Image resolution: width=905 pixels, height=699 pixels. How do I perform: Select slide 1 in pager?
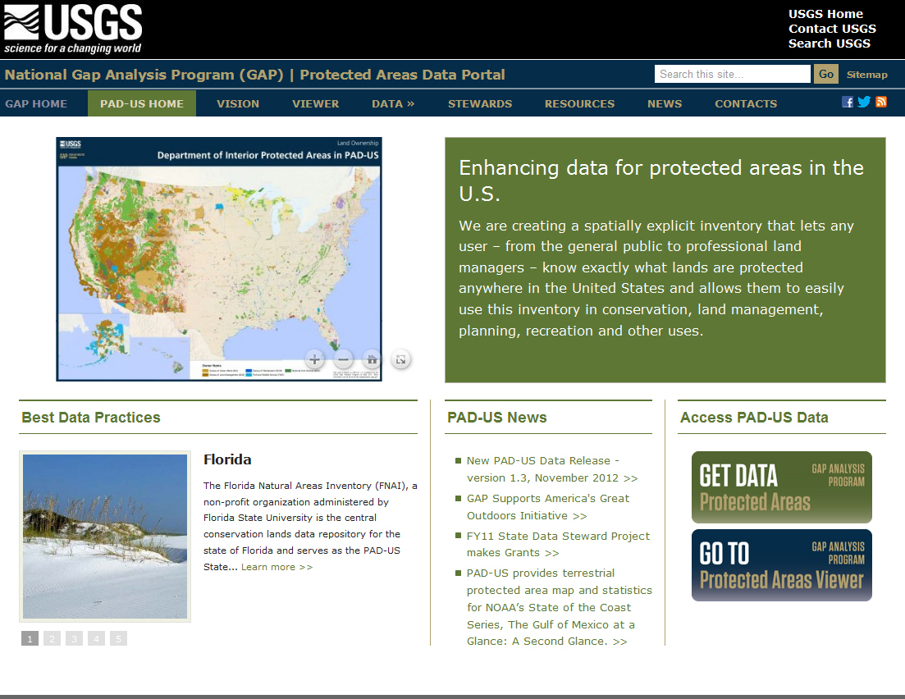tap(30, 638)
